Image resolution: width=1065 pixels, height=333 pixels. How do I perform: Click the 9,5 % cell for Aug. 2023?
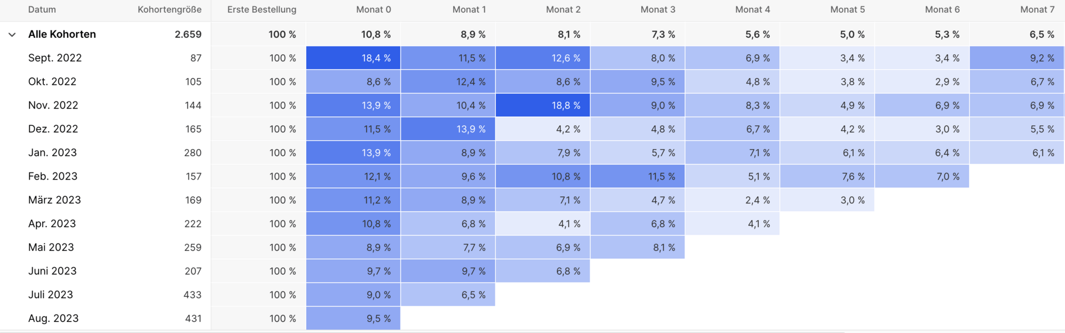click(x=353, y=319)
